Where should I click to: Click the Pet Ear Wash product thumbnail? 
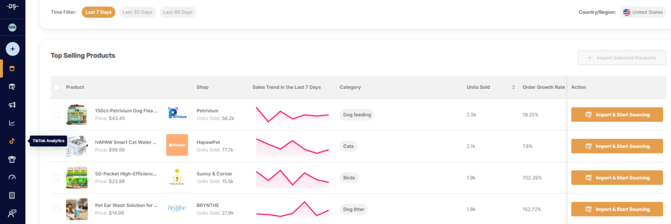tap(77, 209)
